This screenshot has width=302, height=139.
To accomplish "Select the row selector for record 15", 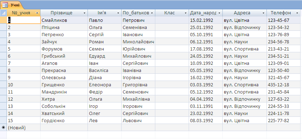I will pyautogui.click(x=3, y=120).
